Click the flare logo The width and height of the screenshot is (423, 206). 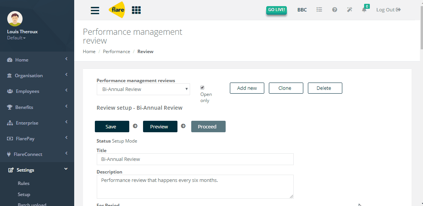click(x=117, y=10)
